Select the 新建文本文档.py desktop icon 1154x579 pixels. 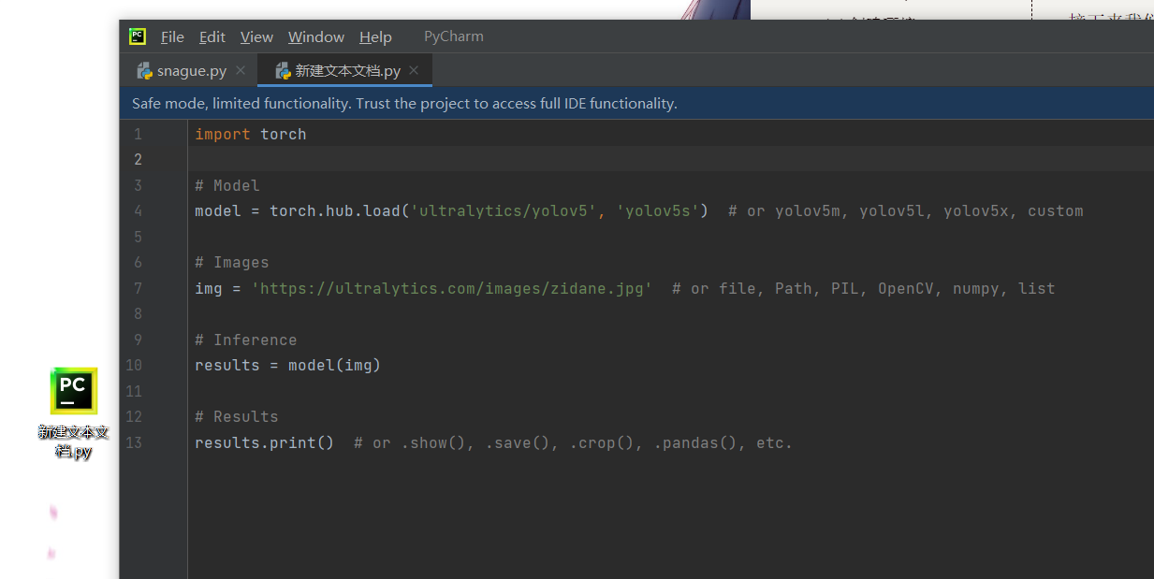(74, 392)
